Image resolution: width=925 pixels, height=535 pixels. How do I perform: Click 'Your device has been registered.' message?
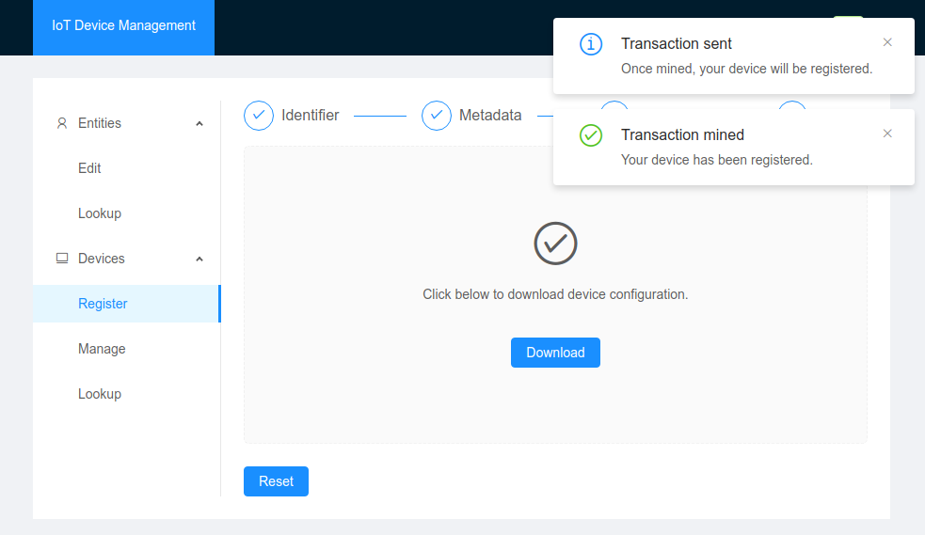[x=717, y=160]
